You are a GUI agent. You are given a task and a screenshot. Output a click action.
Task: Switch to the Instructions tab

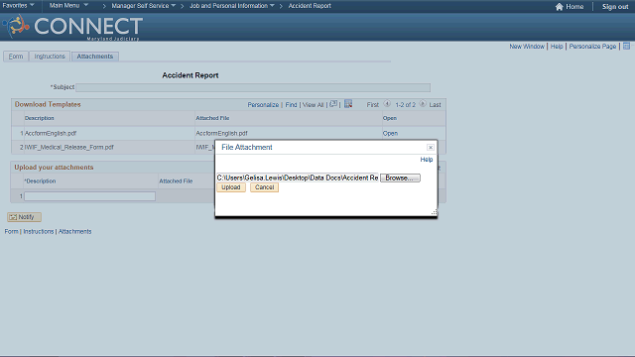[x=50, y=57]
